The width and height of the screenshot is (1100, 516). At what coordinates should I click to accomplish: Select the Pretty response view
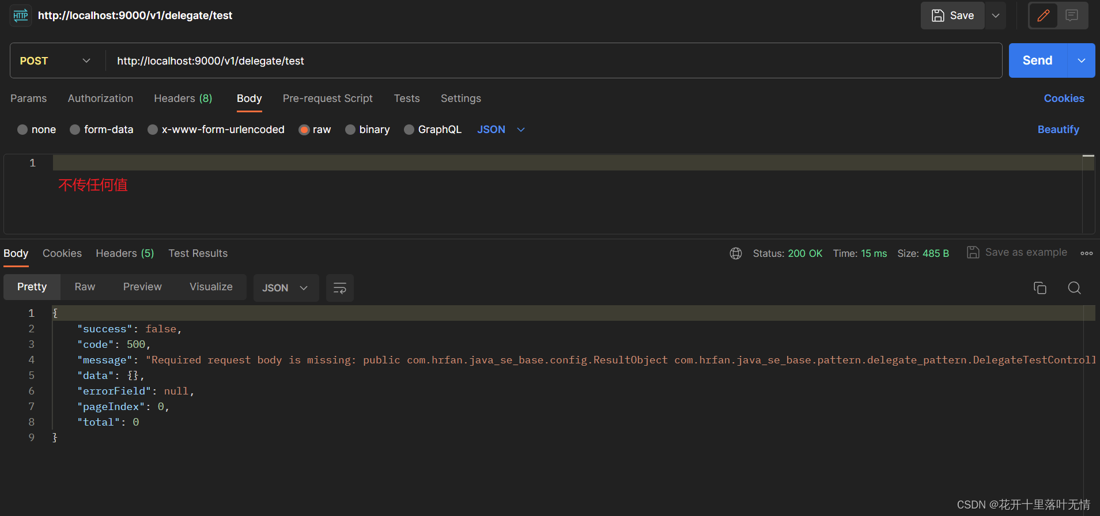point(32,287)
